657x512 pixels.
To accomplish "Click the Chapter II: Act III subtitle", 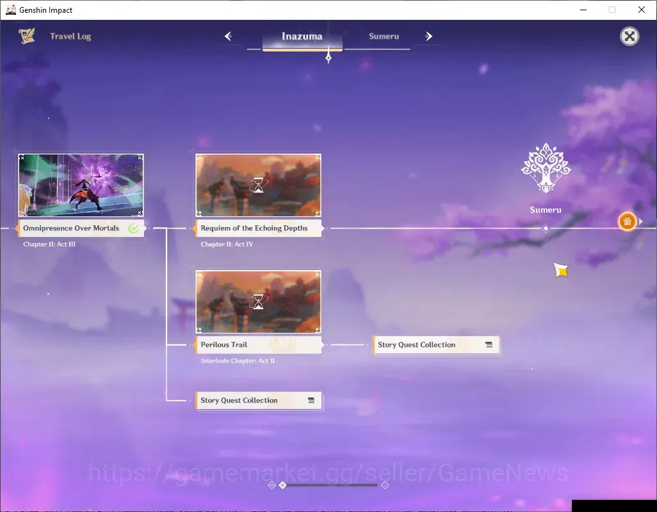I will (x=49, y=244).
